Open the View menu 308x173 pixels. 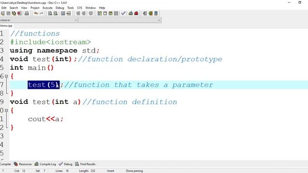point(24,8)
